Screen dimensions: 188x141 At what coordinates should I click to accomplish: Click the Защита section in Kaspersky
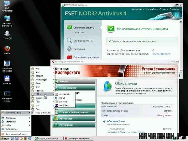[75, 81]
